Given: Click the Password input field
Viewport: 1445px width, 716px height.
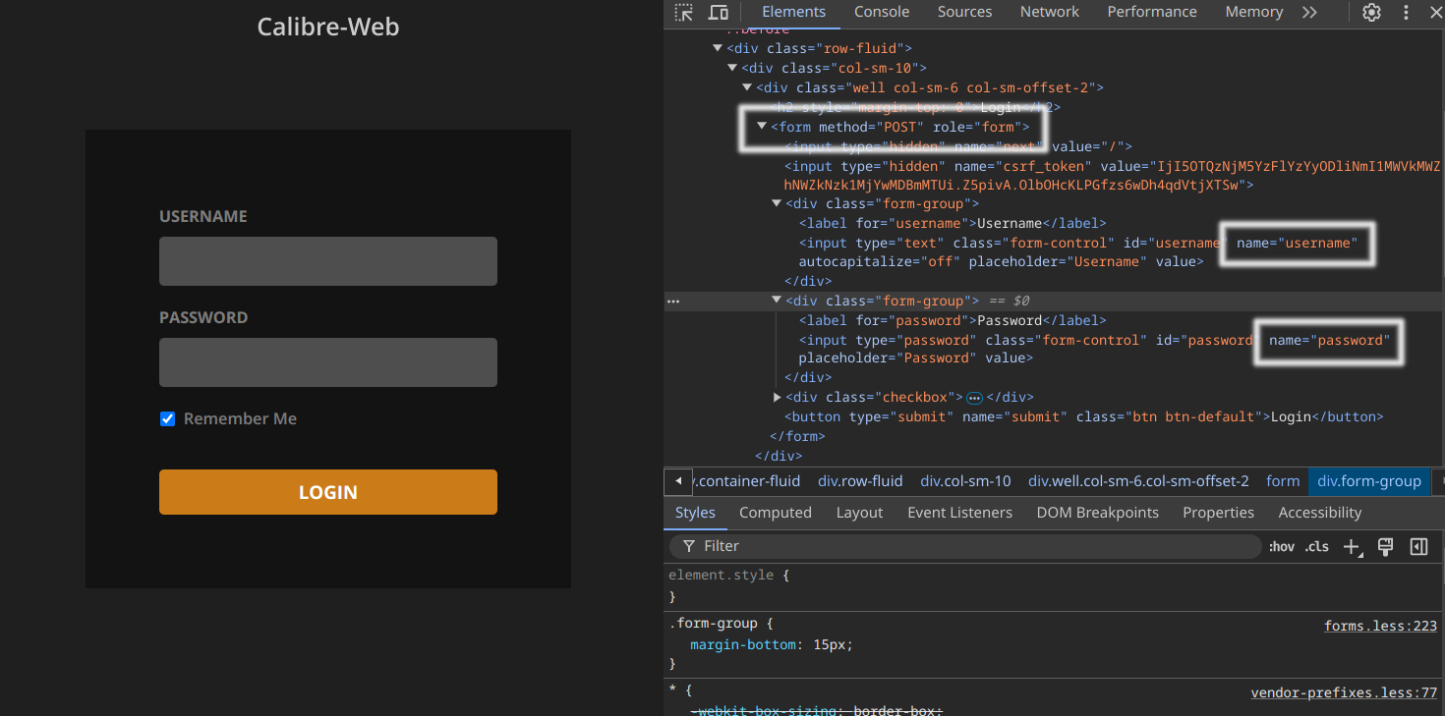Looking at the screenshot, I should (x=328, y=362).
